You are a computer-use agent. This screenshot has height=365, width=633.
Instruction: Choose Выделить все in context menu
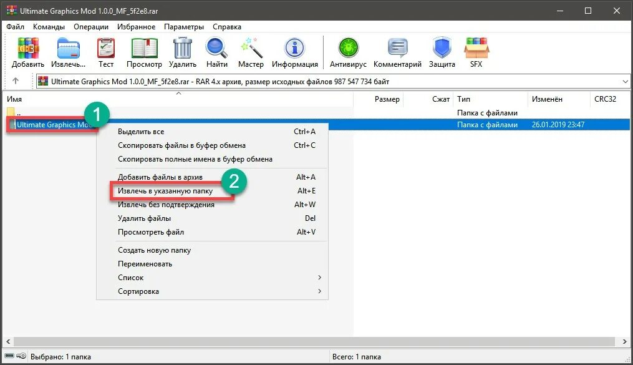[x=212, y=132]
